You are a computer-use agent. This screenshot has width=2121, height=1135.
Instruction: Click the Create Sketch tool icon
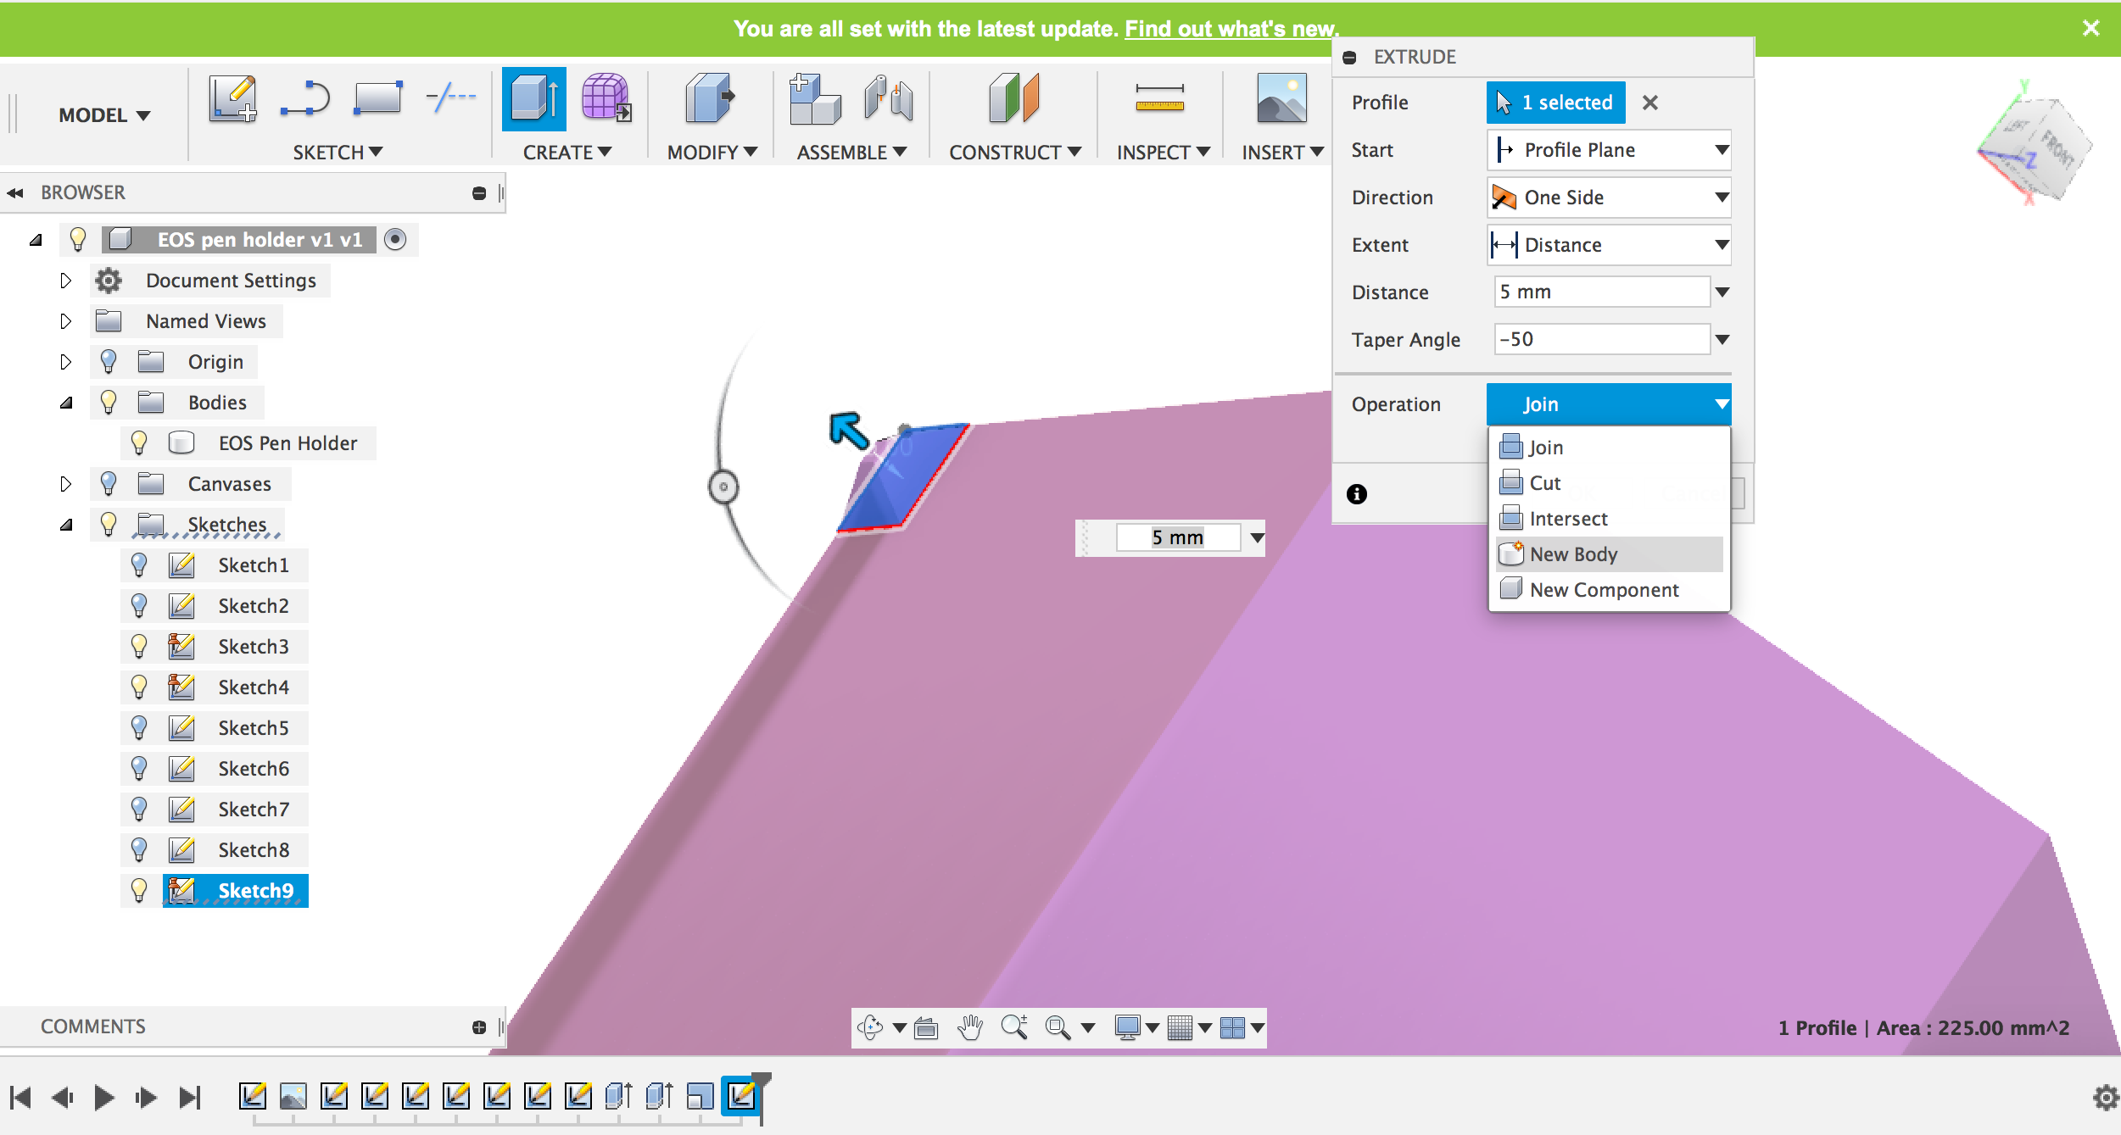pos(232,99)
